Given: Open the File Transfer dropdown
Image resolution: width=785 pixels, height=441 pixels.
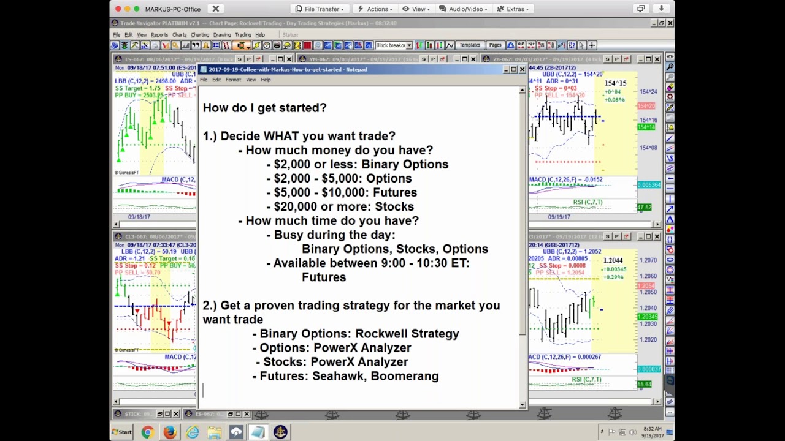Looking at the screenshot, I should pyautogui.click(x=320, y=9).
